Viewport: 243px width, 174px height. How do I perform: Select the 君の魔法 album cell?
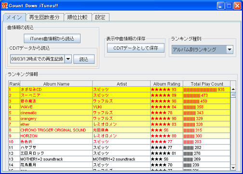(x=56, y=101)
